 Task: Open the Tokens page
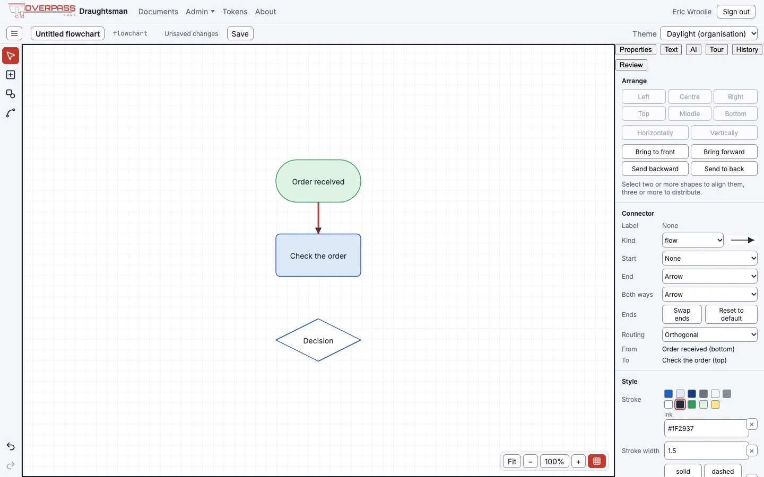(235, 11)
